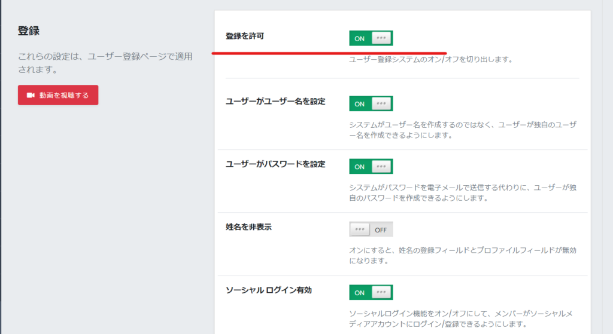Screen dimensions: 613x334
Task: Toggle the ユーザーがユーザー名を設定 switch
Action: pyautogui.click(x=371, y=104)
